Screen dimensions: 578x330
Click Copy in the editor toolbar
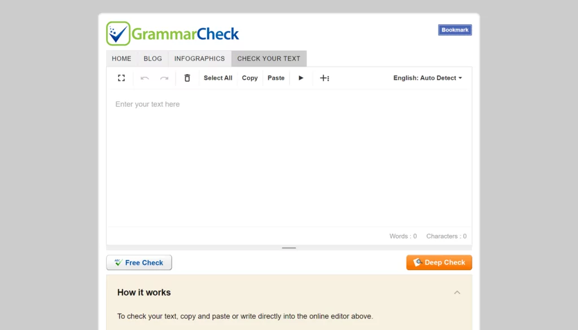pyautogui.click(x=249, y=78)
